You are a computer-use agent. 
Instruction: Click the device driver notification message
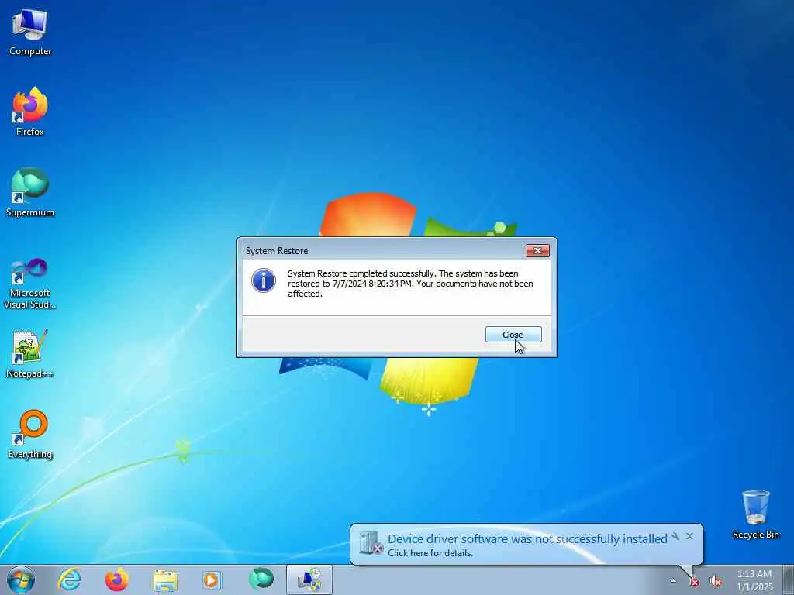527,539
